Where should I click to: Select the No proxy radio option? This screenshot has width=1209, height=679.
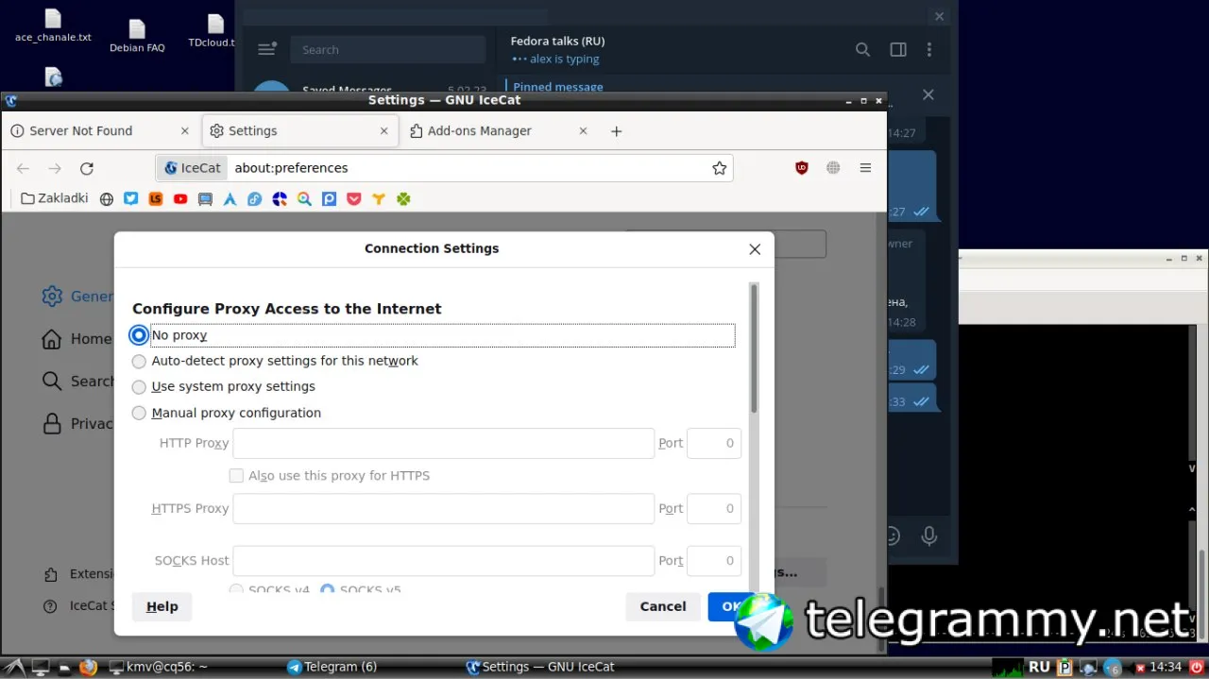[x=139, y=335]
